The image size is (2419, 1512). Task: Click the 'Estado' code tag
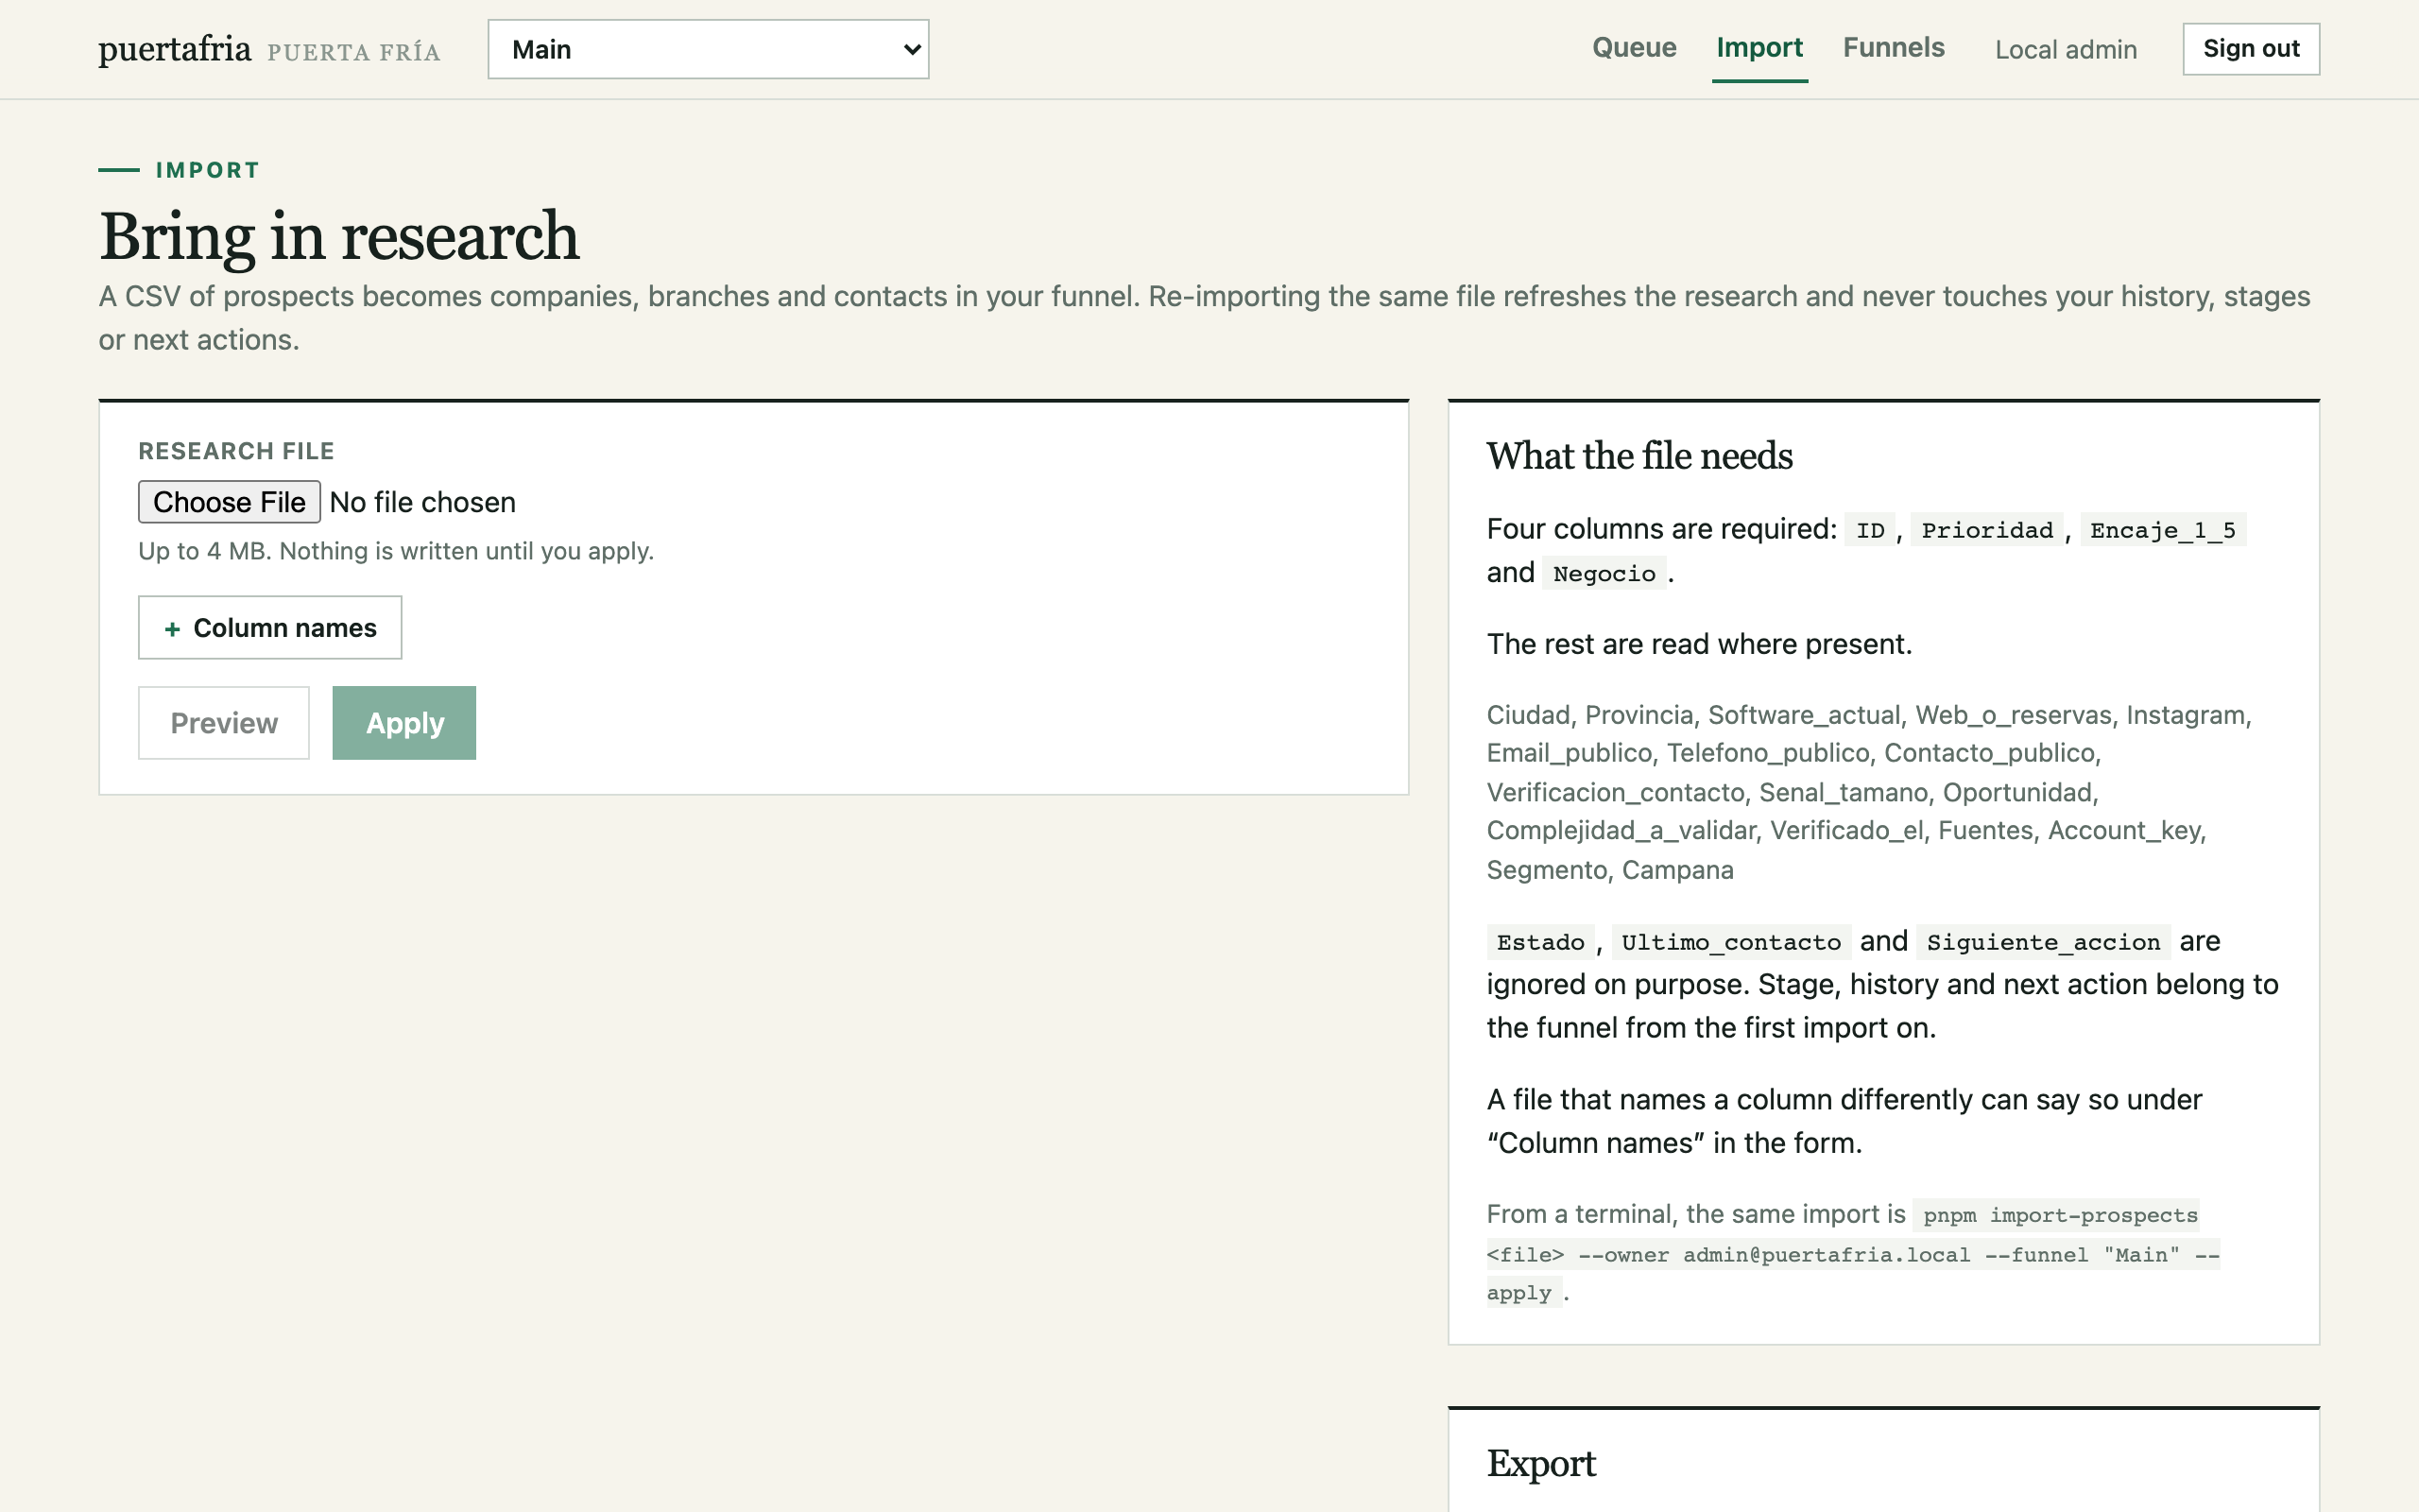1540,942
